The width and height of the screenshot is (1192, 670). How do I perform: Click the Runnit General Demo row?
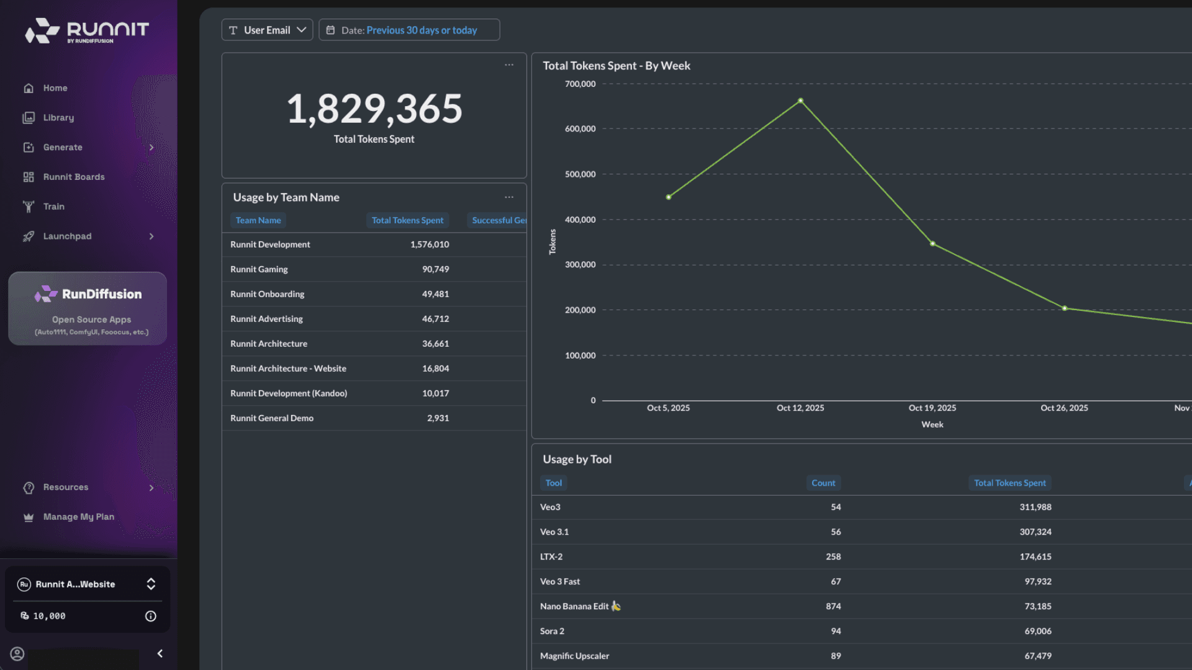coord(374,419)
